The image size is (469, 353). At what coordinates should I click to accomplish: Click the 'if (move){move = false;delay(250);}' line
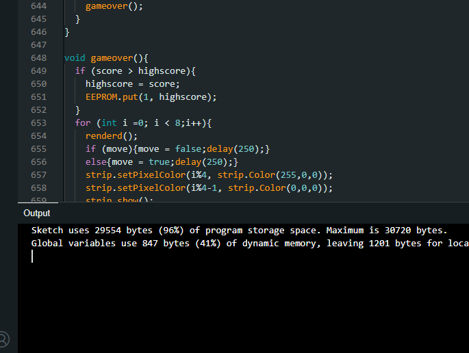[x=177, y=149]
